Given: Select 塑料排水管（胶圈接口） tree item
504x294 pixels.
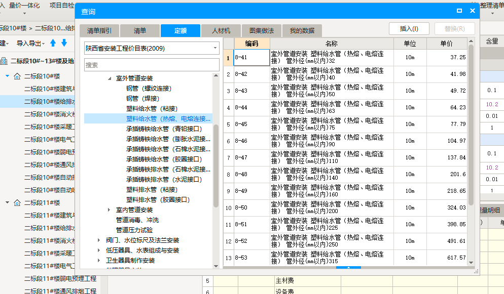Looking at the screenshot, I should click(x=158, y=200).
